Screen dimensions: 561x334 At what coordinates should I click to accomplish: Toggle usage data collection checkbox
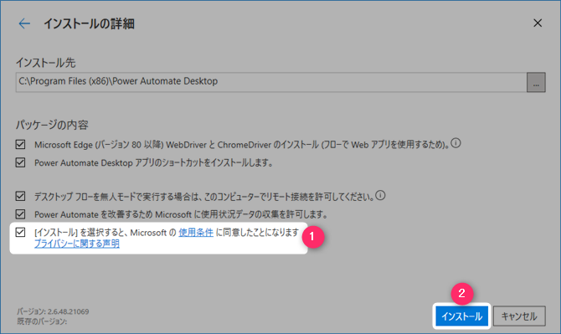click(x=20, y=213)
